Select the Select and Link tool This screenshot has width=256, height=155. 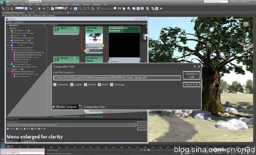click(3, 9)
